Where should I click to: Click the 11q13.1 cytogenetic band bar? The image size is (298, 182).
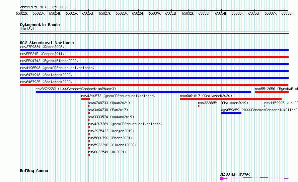(154, 32)
